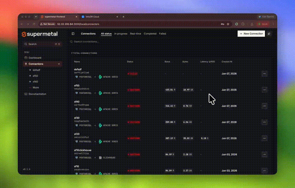The width and height of the screenshot is (295, 188).
Task: Click the PostgreSQL icon in sf30 row
Action: pyautogui.click(x=77, y=125)
